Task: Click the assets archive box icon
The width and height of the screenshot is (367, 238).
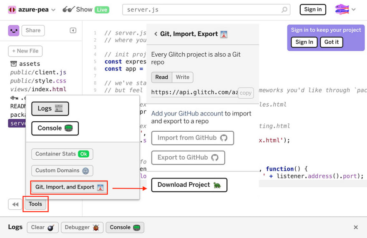Action: coord(14,64)
